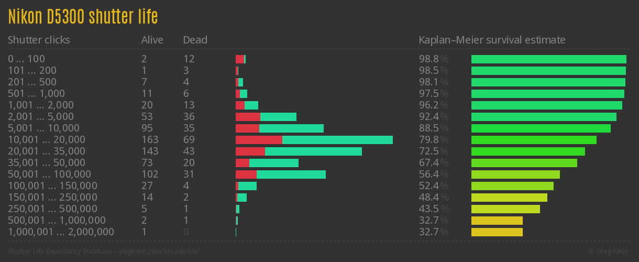
Task: Select the '50,001 … 100,000' row label
Action: [49, 174]
